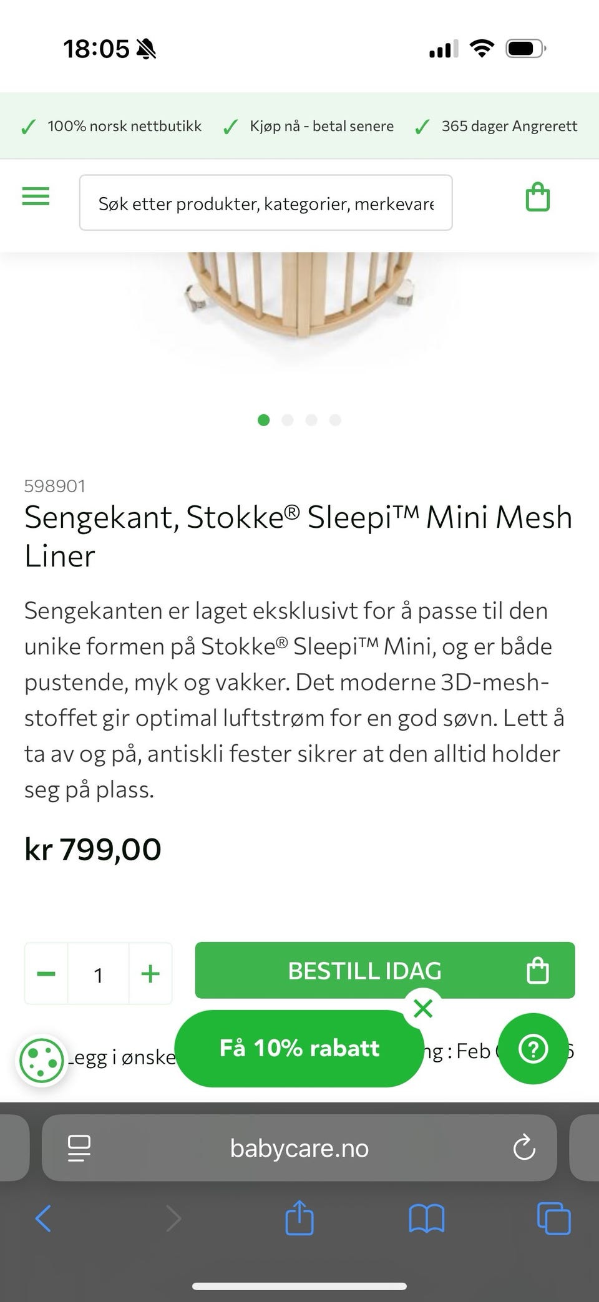Open the hamburger navigation menu

click(x=36, y=197)
